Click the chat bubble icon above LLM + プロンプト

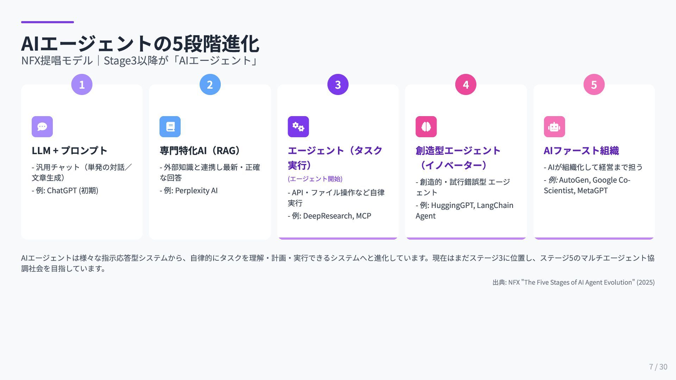(x=42, y=127)
